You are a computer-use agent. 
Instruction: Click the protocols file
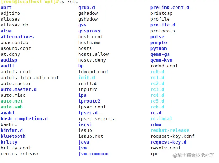163,31
